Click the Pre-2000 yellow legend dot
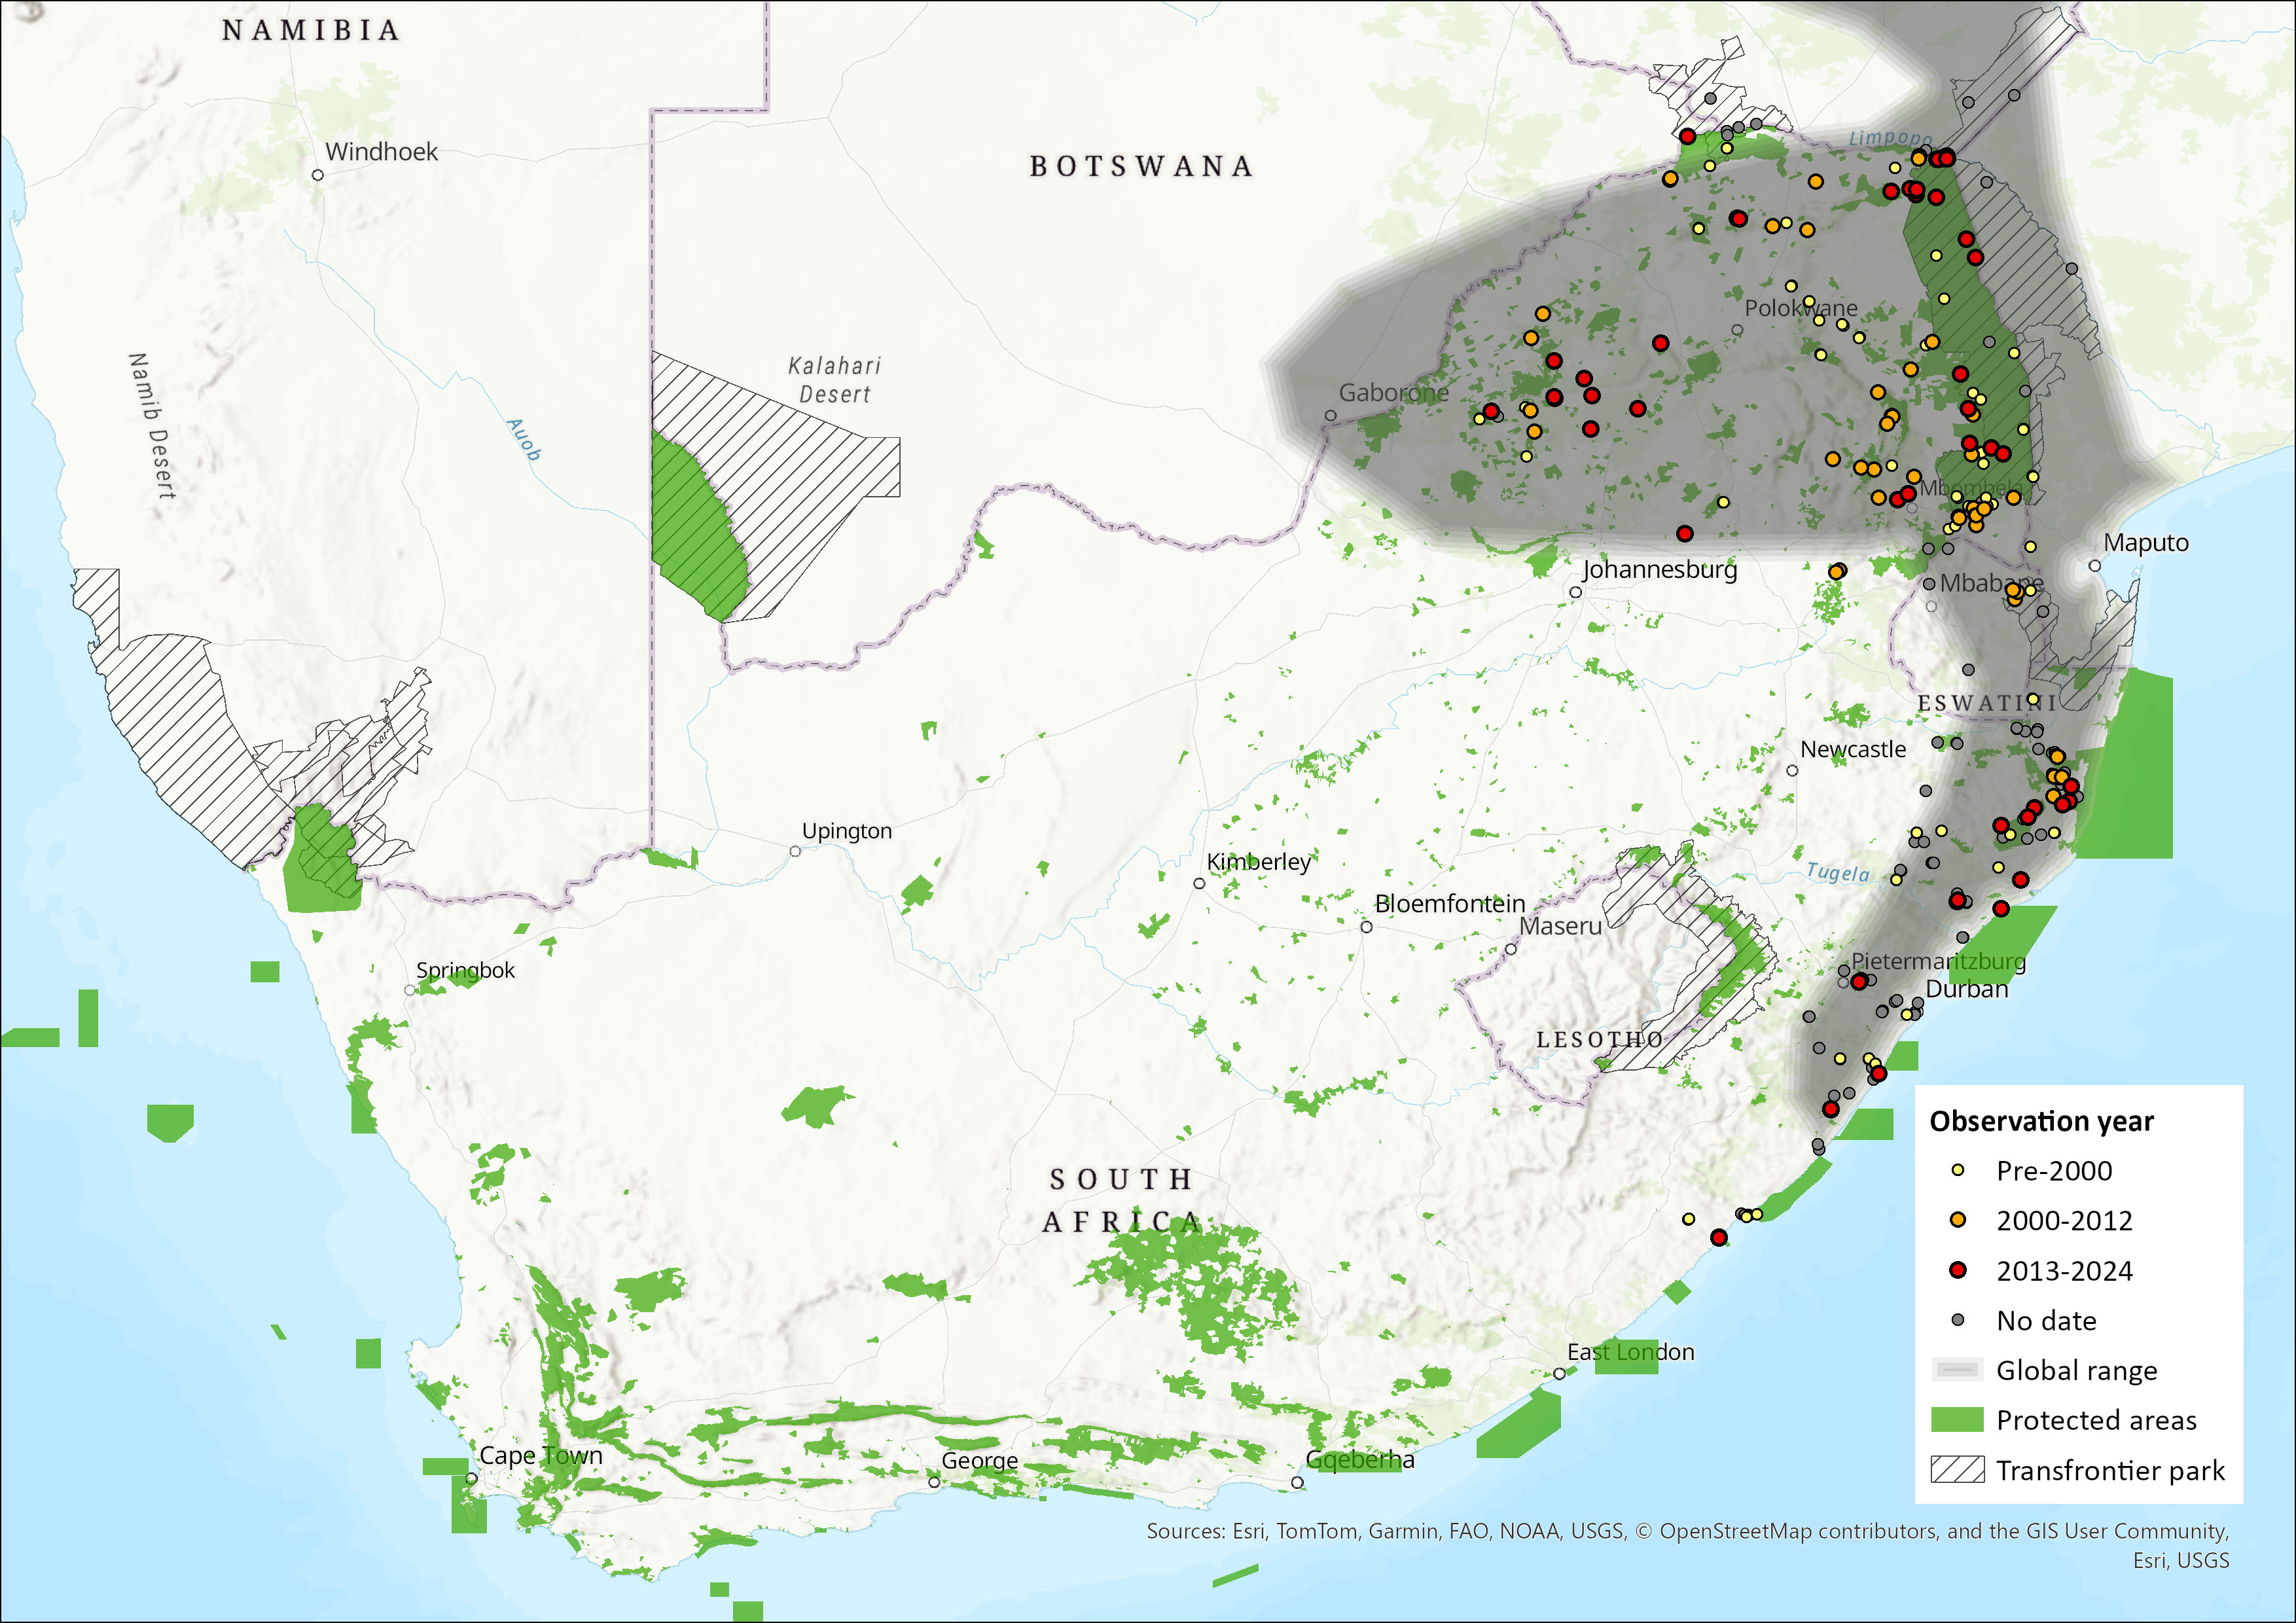This screenshot has height=1623, width=2296. coord(1958,1170)
